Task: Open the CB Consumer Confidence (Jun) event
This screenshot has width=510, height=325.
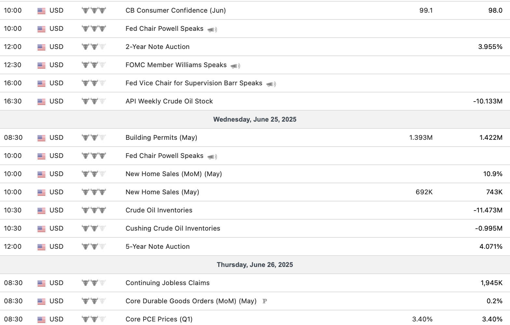Action: pos(176,10)
